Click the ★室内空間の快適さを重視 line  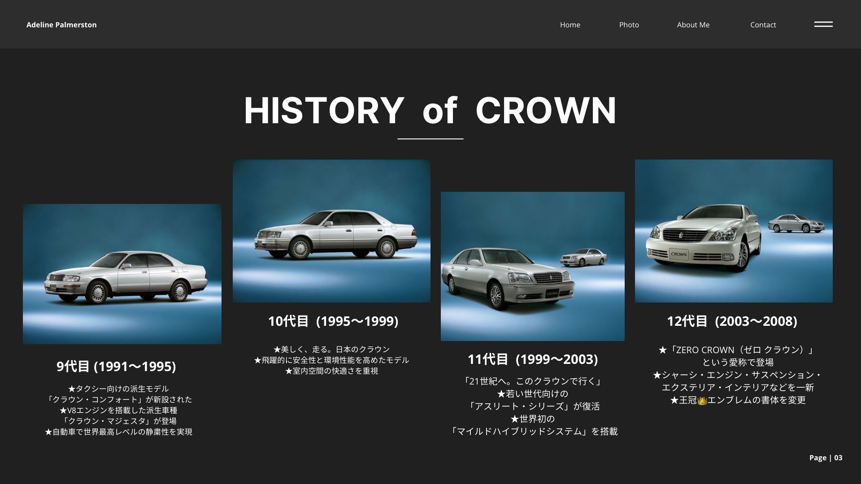[331, 371]
